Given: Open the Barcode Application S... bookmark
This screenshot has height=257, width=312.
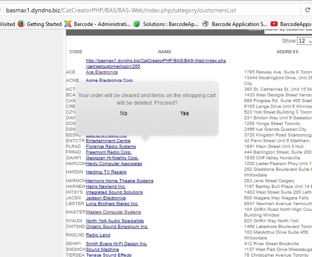Looking at the screenshot, I should point(234,24).
